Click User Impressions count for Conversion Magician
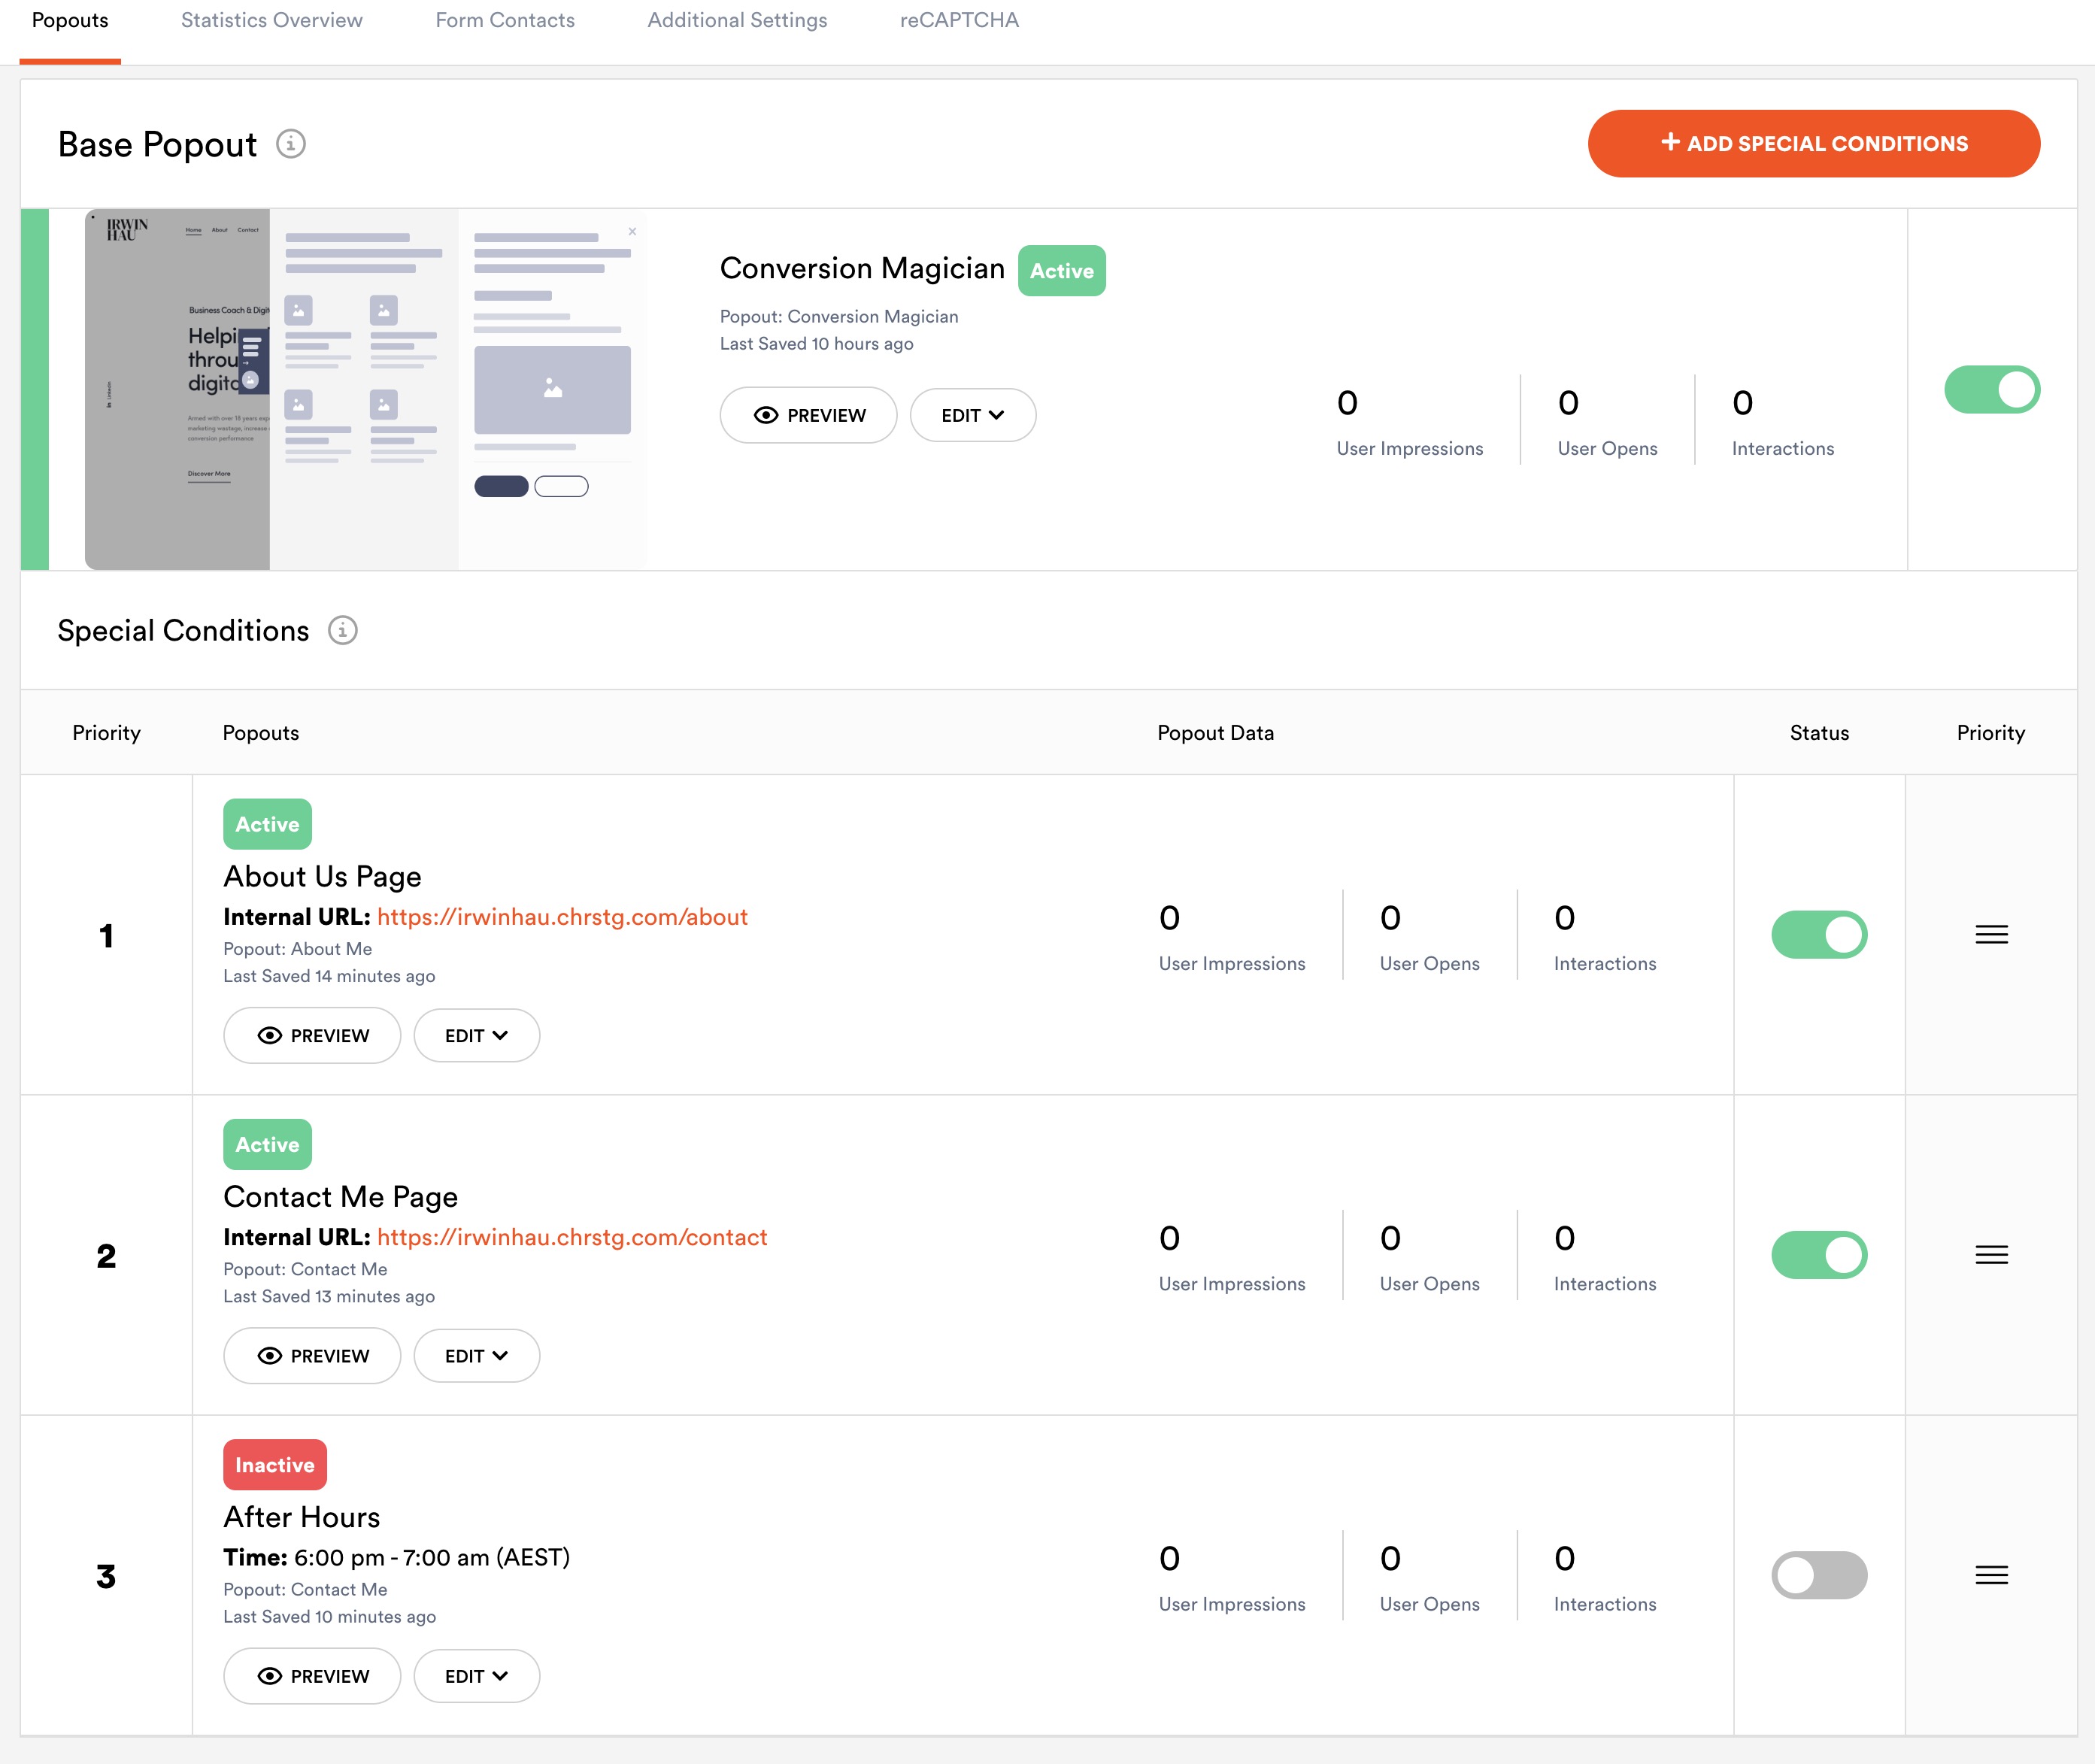The width and height of the screenshot is (2095, 1764). (1347, 403)
